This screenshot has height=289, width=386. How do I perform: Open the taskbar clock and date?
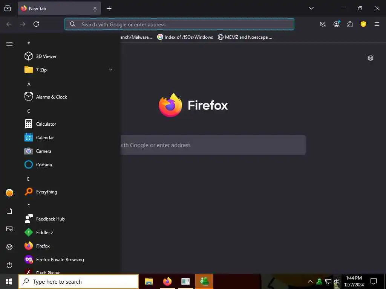coord(354,281)
